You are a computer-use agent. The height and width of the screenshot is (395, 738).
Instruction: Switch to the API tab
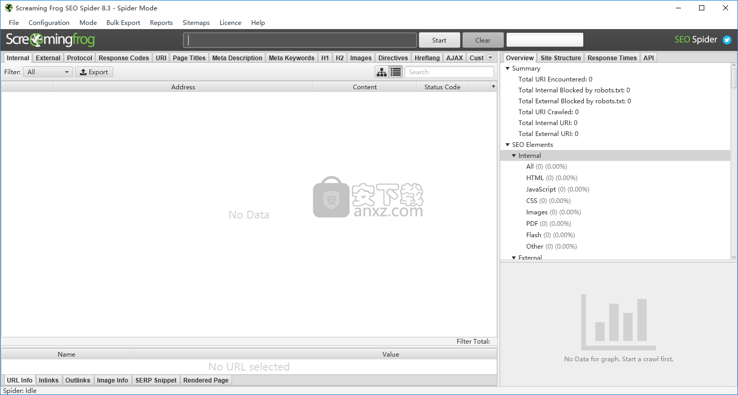click(x=649, y=58)
